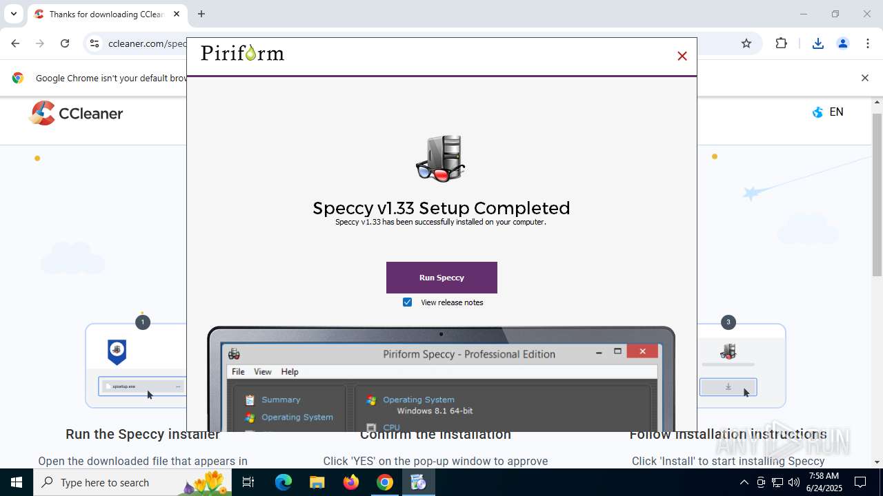Image resolution: width=883 pixels, height=496 pixels.
Task: Open the EN language selector
Action: click(828, 112)
